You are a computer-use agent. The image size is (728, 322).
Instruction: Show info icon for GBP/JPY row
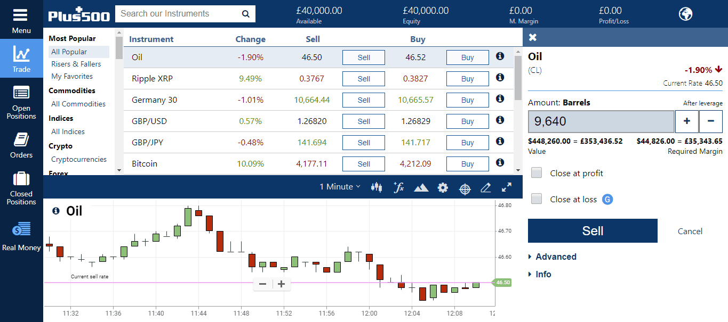coord(500,141)
